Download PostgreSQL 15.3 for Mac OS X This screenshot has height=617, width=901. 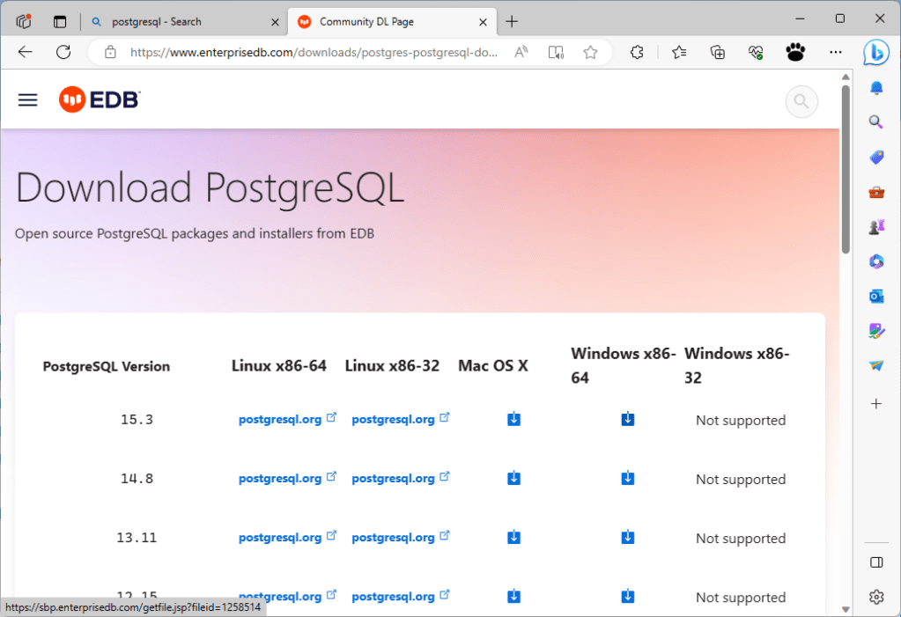(x=514, y=419)
